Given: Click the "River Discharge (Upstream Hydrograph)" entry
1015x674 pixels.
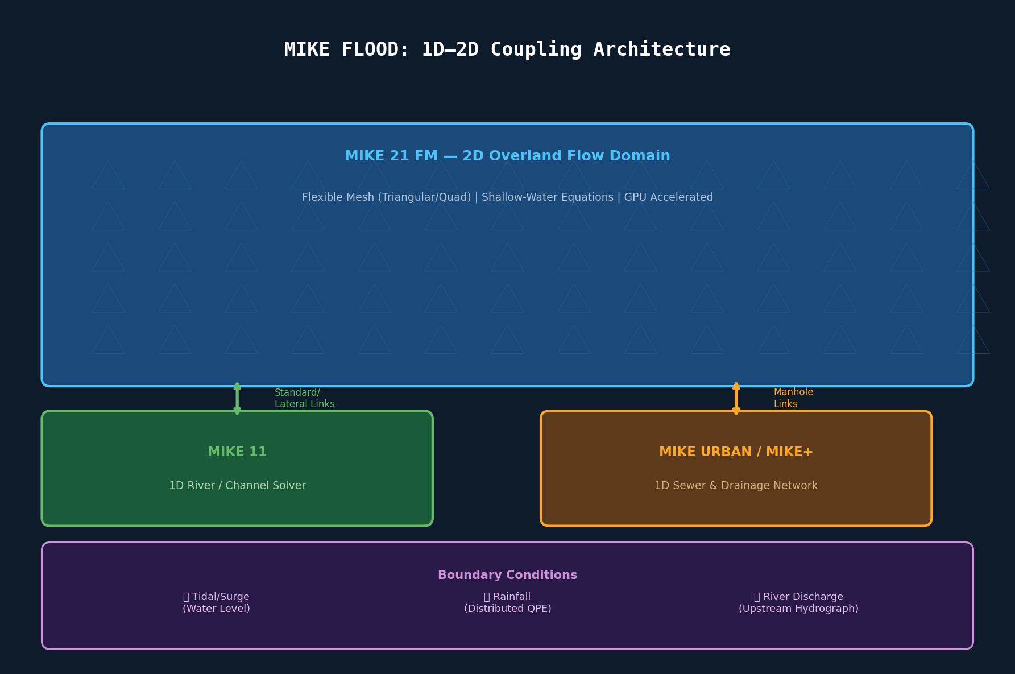Looking at the screenshot, I should click(798, 603).
